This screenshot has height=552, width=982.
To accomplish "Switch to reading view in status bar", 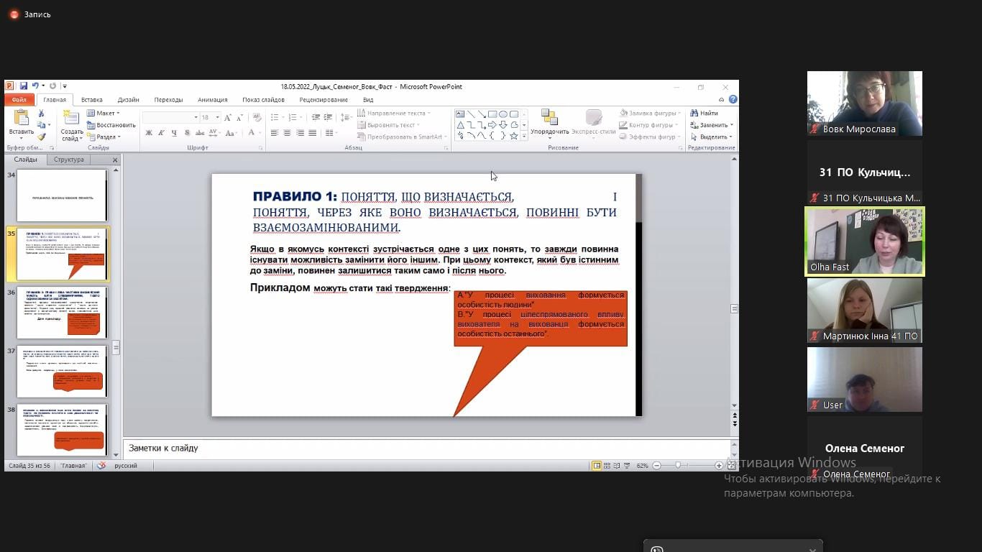I will (x=617, y=466).
